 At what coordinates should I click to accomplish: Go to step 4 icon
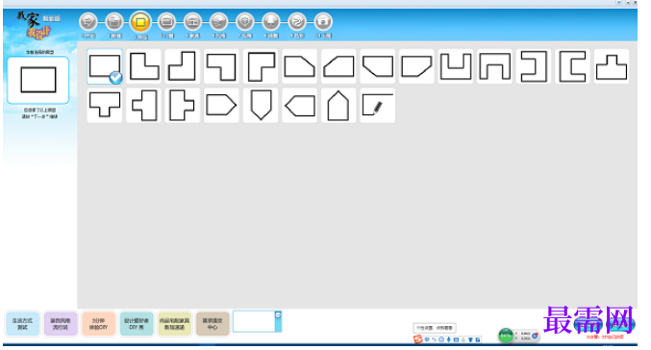(167, 21)
